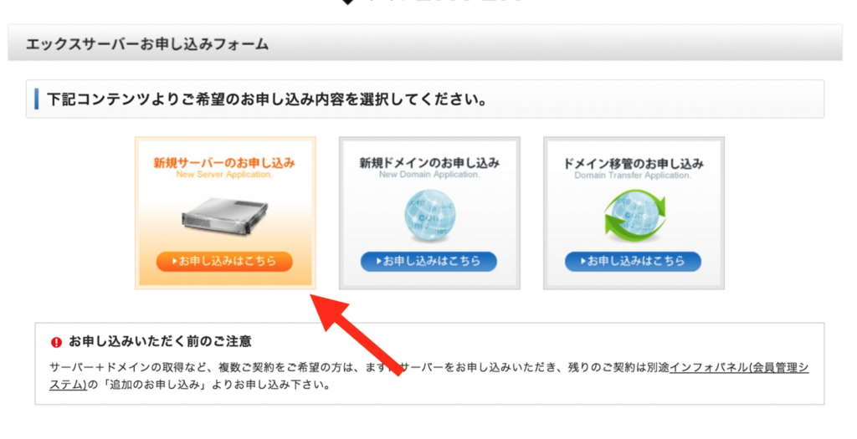Click the orange お申し込みはこちら button
857x439 pixels.
pos(224,262)
